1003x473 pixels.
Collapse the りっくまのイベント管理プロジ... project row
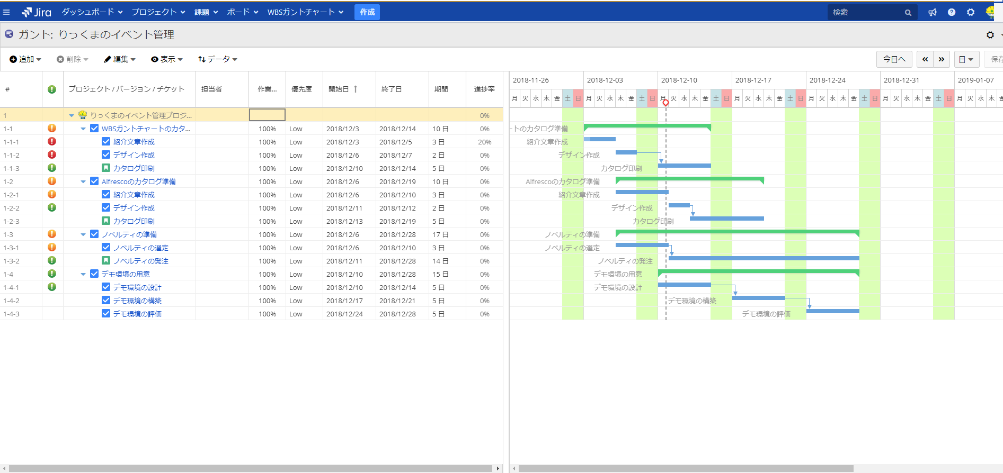click(x=72, y=115)
